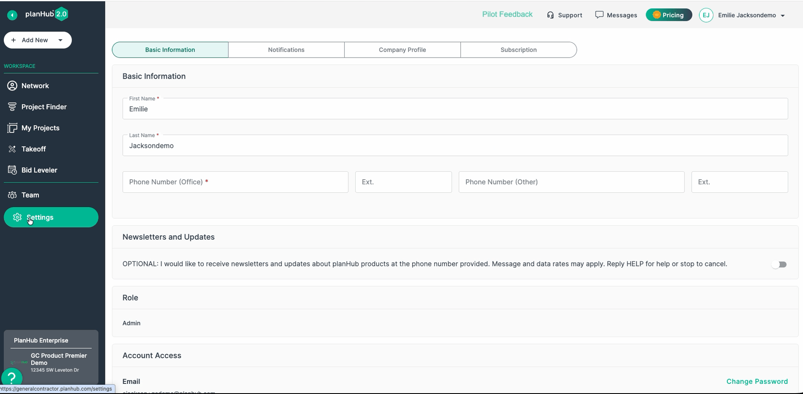Open the Network icon in the sidebar
803x394 pixels.
[12, 86]
